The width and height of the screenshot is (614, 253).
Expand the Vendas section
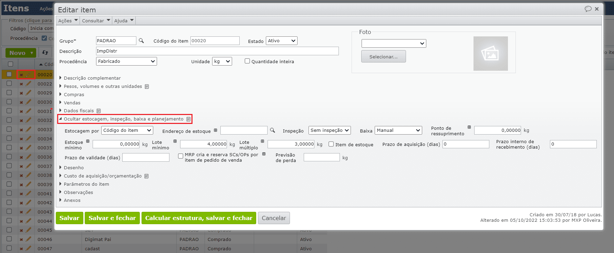[x=70, y=103]
